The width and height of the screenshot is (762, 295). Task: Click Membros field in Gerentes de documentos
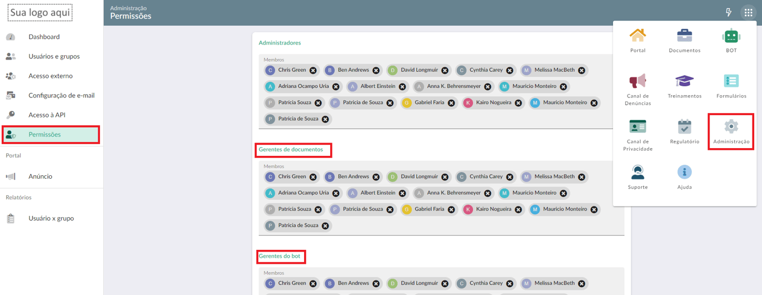tap(441, 198)
